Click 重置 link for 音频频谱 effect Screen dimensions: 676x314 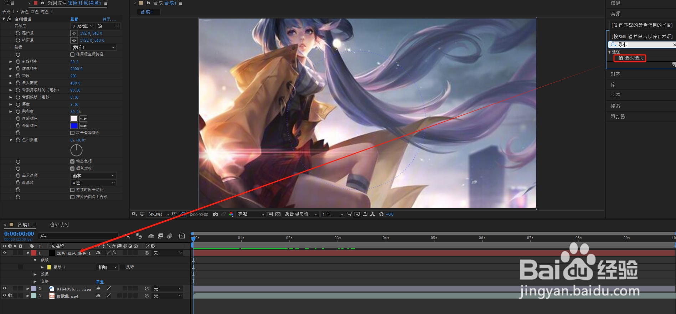click(x=74, y=19)
